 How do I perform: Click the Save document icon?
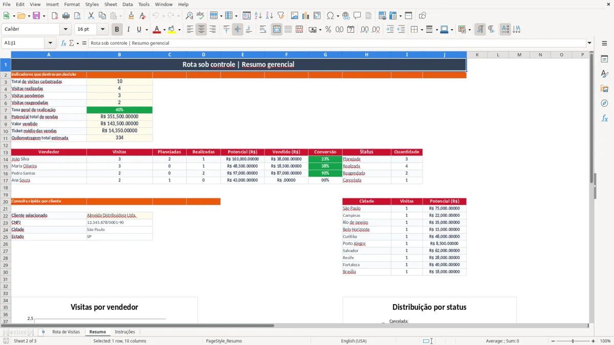pos(36,16)
